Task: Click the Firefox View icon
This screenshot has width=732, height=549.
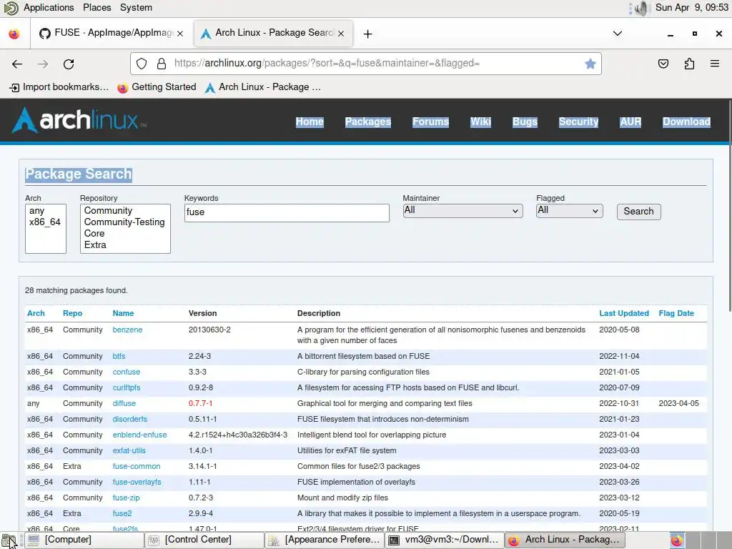Action: pos(14,34)
